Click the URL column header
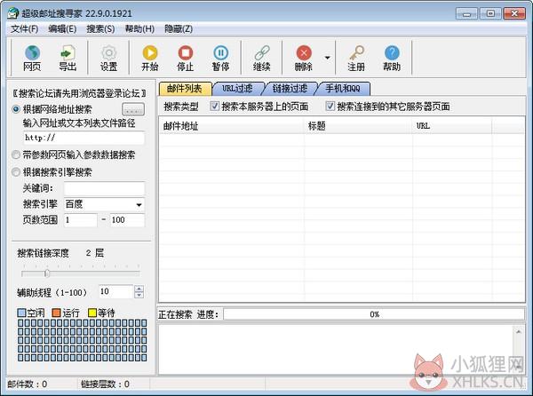Image resolution: width=533 pixels, height=396 pixels. [x=452, y=126]
